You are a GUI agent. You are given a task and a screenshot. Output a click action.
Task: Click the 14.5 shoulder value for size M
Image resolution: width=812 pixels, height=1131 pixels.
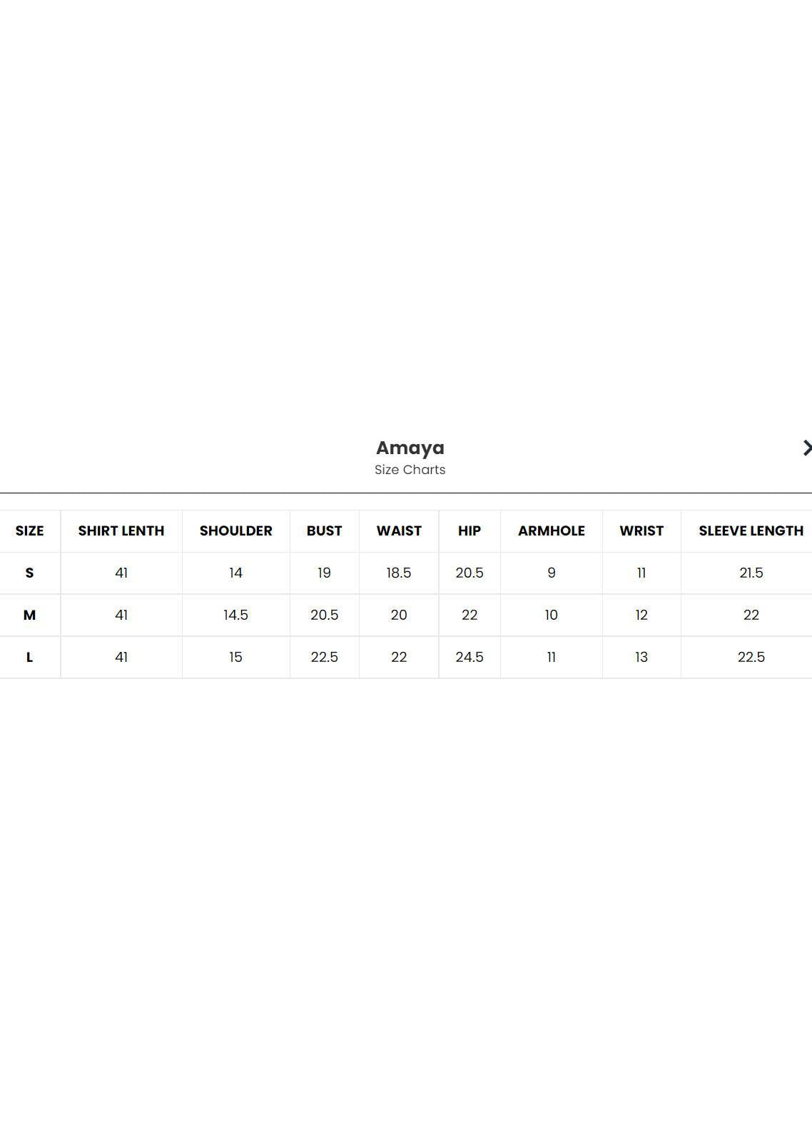[235, 615]
